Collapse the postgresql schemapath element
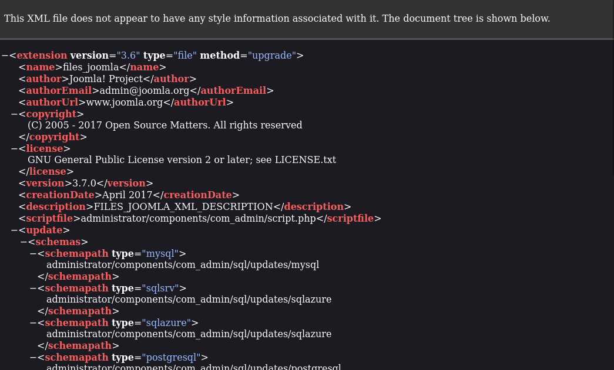614x370 pixels. coord(33,358)
